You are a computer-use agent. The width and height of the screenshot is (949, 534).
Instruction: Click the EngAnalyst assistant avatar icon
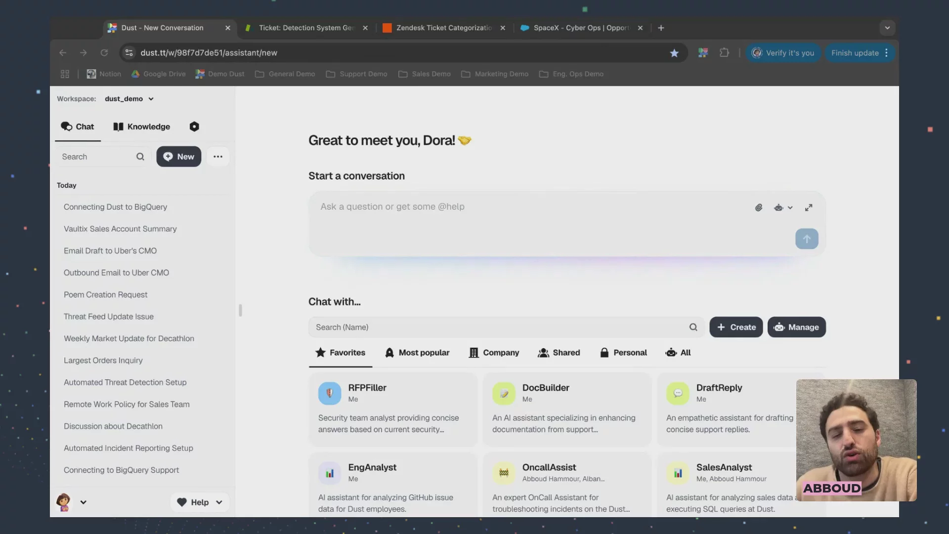coord(330,473)
